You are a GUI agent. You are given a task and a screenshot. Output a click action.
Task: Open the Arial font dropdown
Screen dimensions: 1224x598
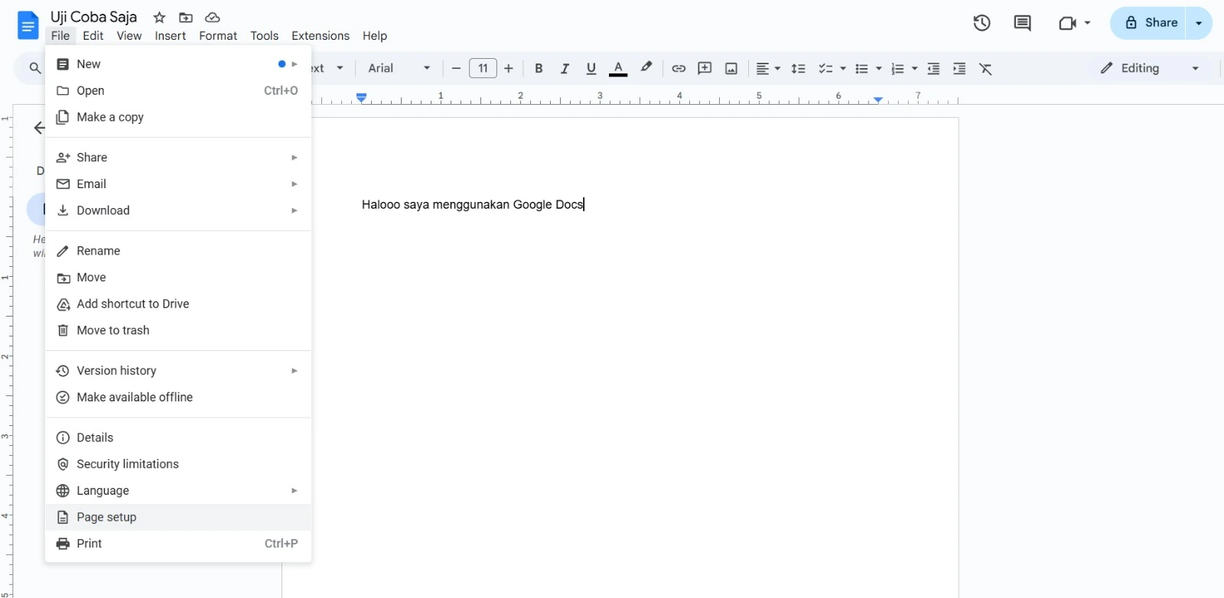(399, 69)
